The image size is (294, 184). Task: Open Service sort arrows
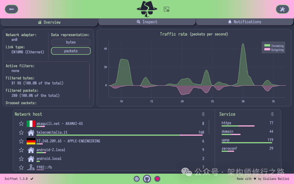(272, 114)
